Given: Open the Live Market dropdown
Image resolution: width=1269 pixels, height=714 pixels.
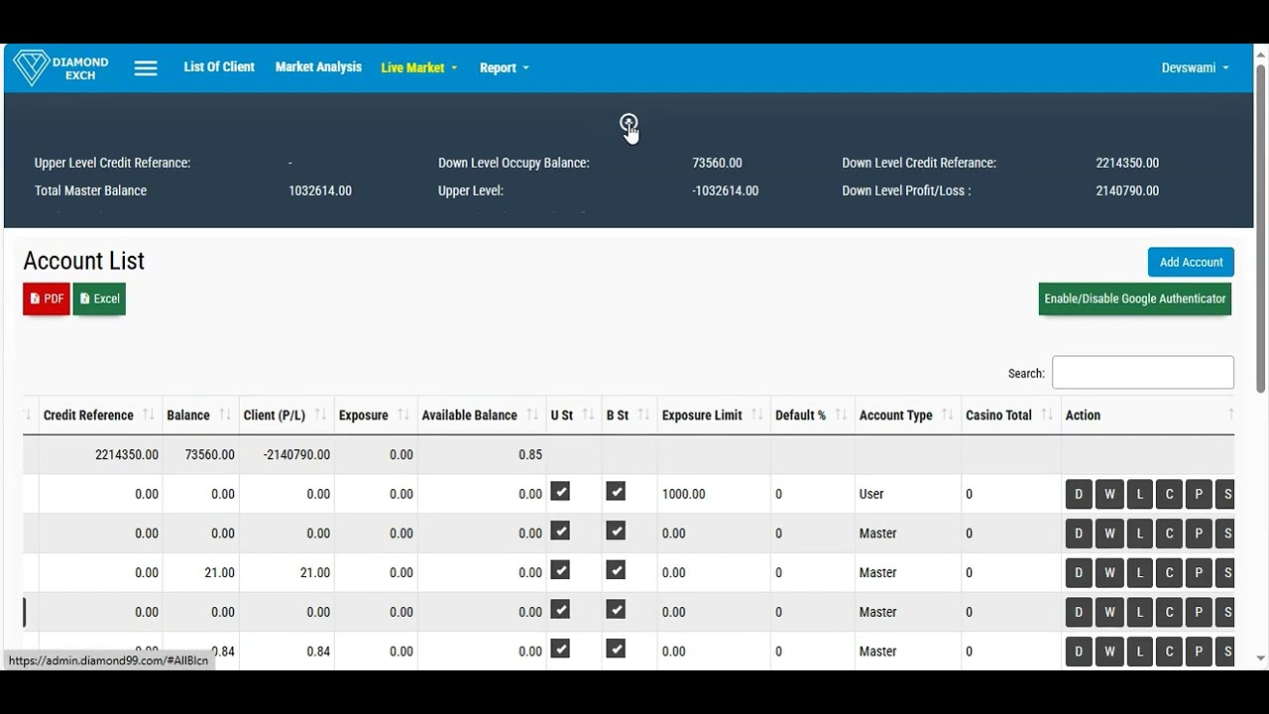Looking at the screenshot, I should click(419, 68).
